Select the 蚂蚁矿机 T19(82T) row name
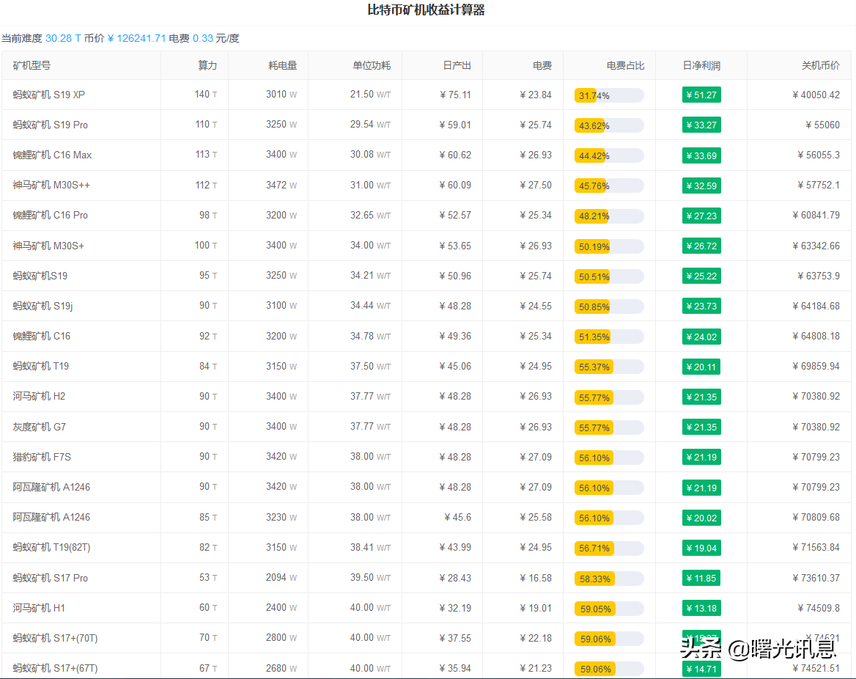Screen dimensions: 856x679 point(51,547)
